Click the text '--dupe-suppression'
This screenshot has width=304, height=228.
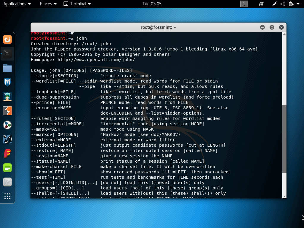click(55, 97)
